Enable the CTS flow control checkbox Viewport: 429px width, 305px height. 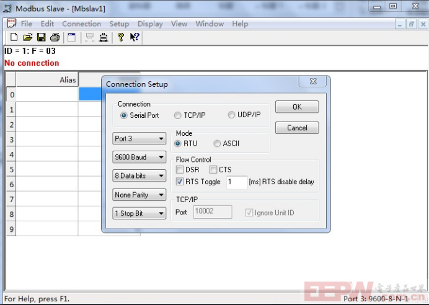coord(213,170)
